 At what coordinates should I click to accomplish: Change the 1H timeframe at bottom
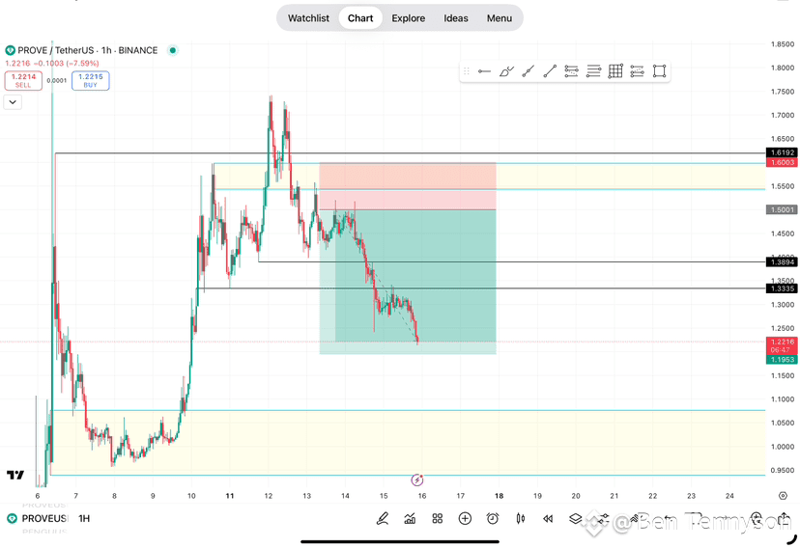(84, 518)
